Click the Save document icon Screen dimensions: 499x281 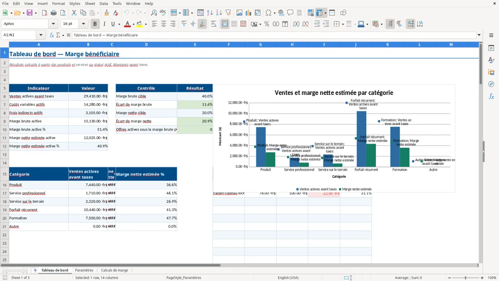coord(29,13)
